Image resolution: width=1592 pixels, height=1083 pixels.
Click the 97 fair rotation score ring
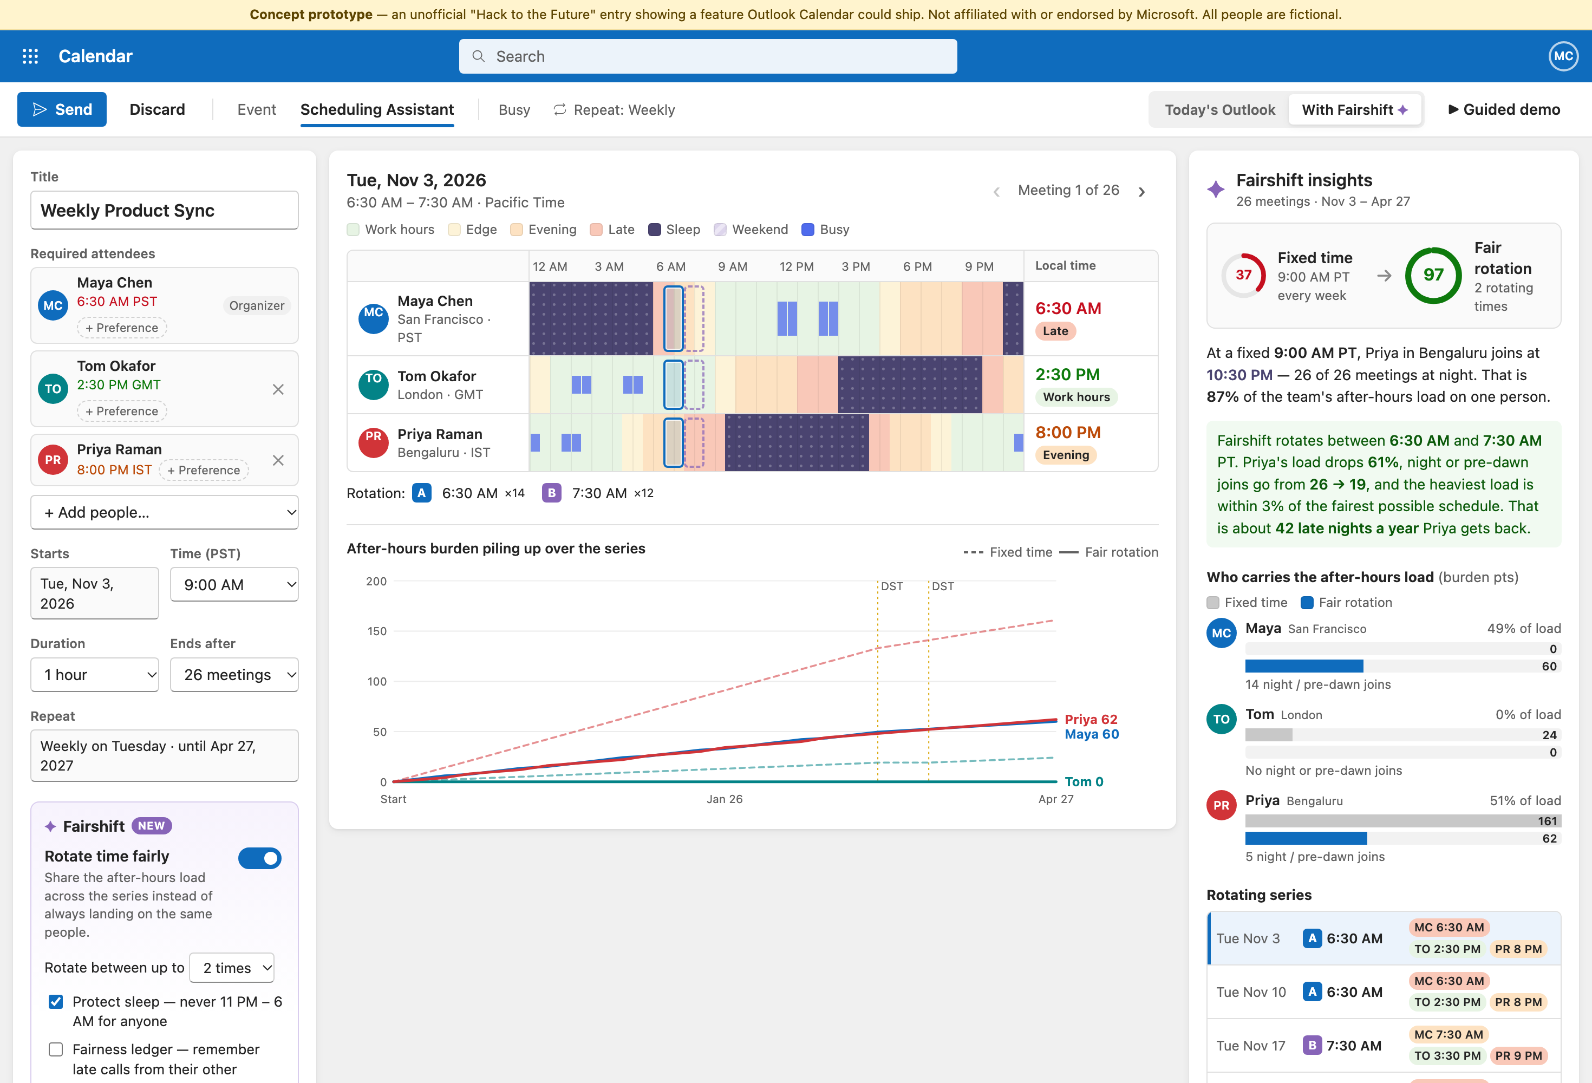tap(1433, 276)
